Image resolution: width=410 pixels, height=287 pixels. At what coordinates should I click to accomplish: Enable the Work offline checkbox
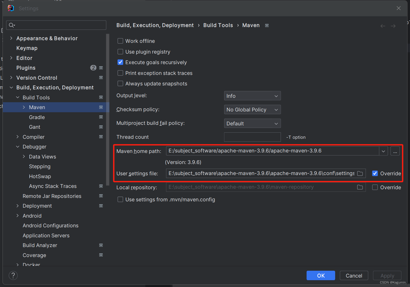(120, 41)
